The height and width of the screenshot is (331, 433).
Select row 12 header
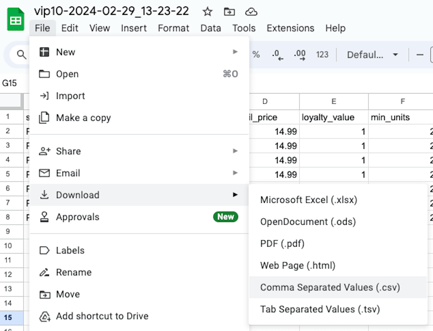click(11, 275)
